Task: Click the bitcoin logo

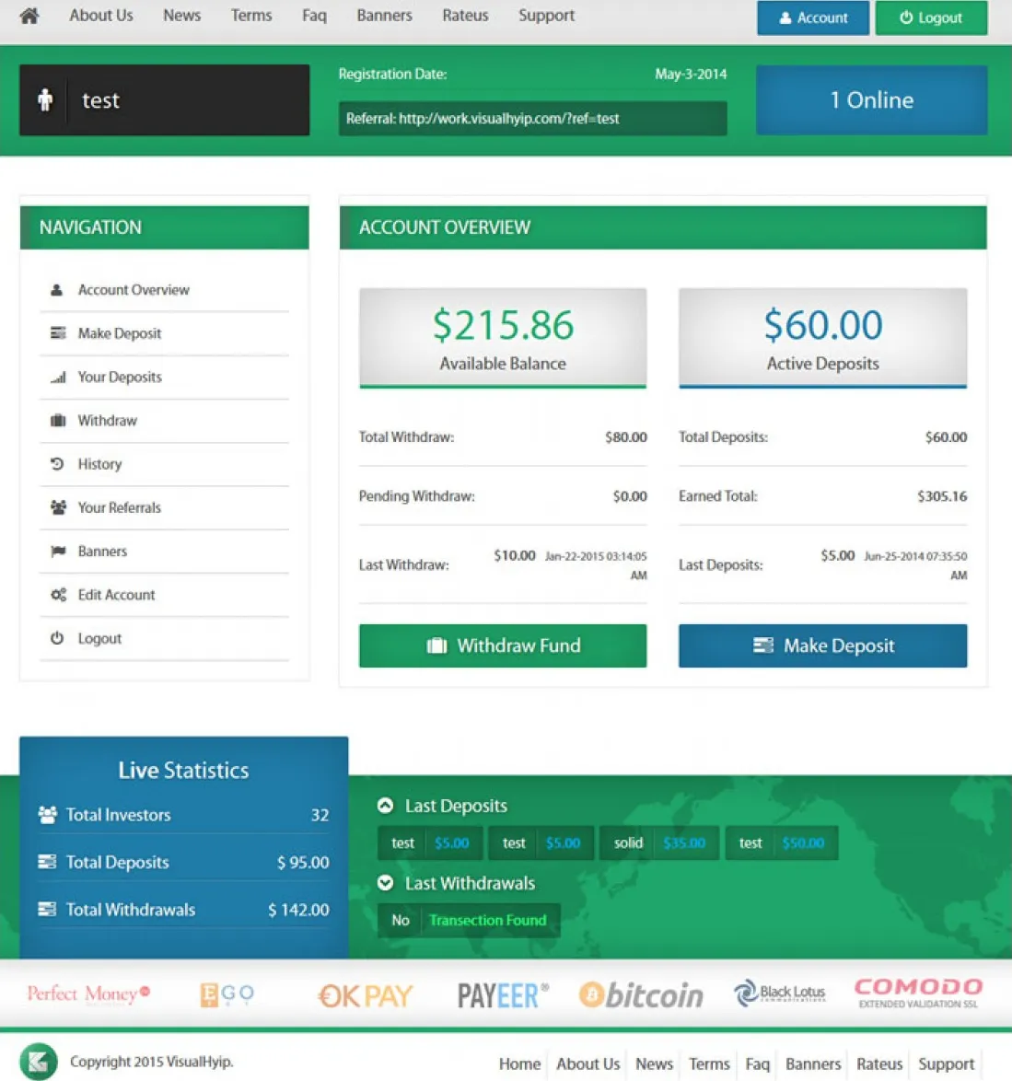Action: [641, 994]
